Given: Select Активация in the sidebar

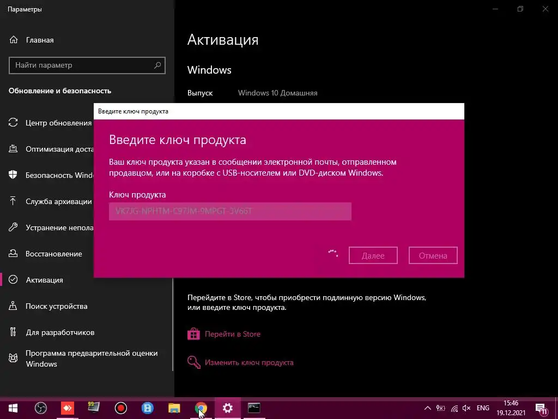Looking at the screenshot, I should 45,280.
